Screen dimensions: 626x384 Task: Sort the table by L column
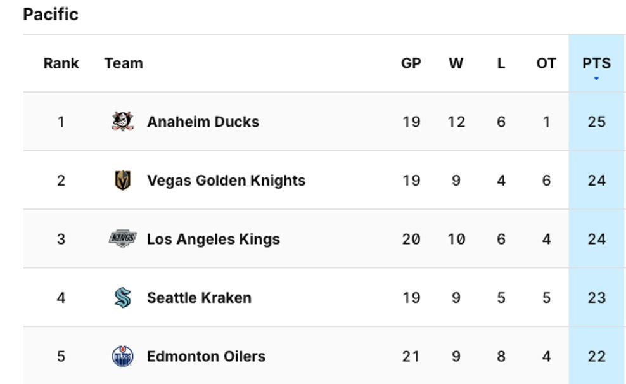click(x=501, y=63)
